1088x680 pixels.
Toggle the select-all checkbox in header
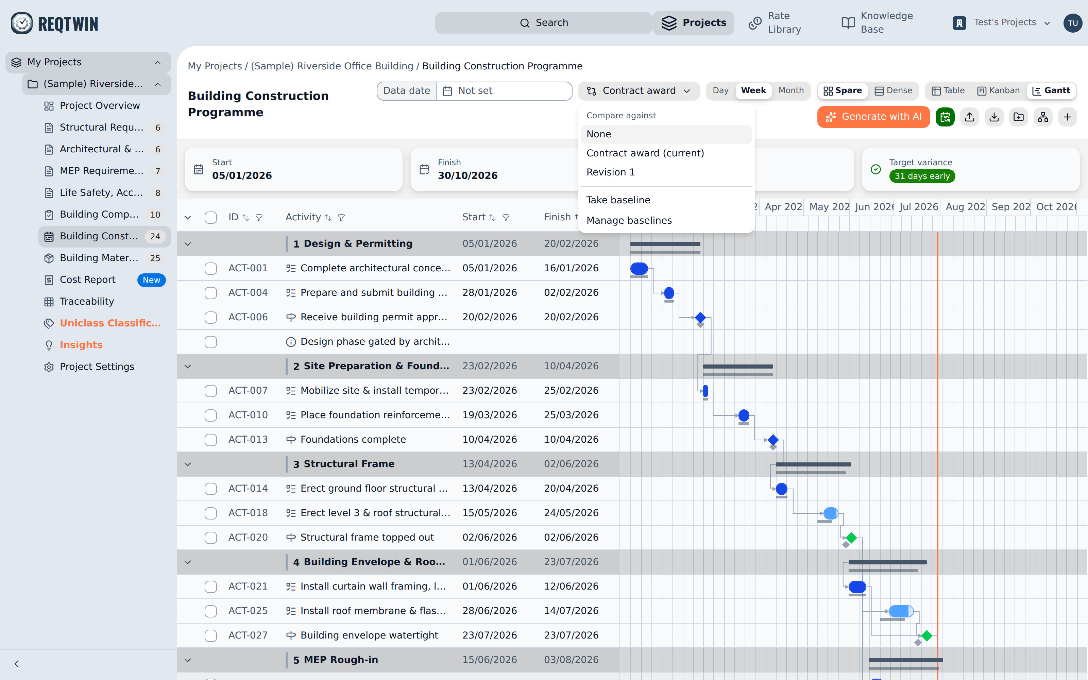tap(210, 218)
